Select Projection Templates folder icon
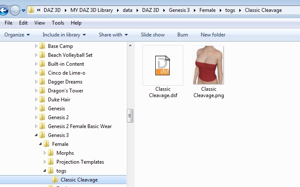The image size is (300, 187). click(50, 162)
